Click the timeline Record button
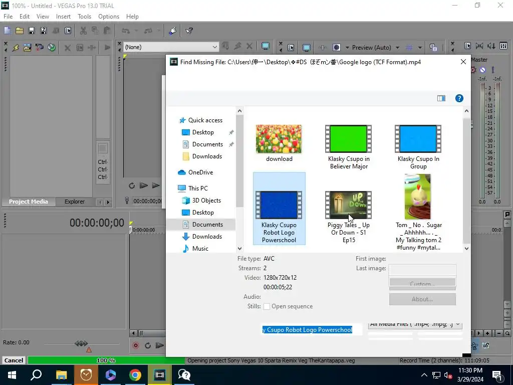Image resolution: width=513 pixels, height=385 pixels. pyautogui.click(x=135, y=345)
